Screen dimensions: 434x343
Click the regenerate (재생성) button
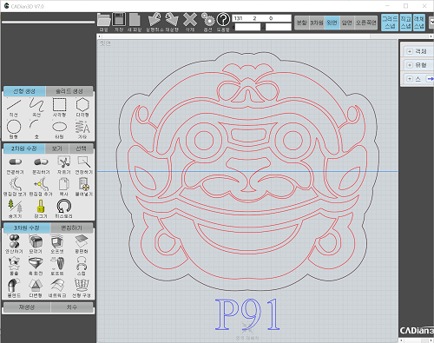[27, 307]
